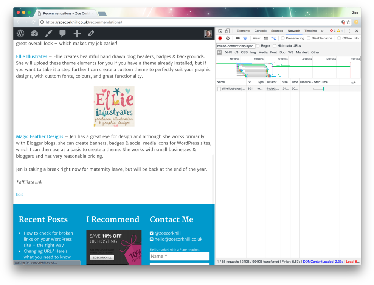The image size is (374, 285).
Task: Filter requests by JS type
Action: click(x=236, y=52)
